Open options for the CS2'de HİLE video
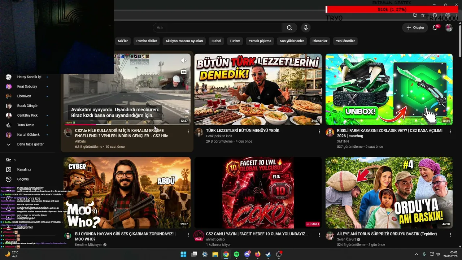Screen dimensions: 462x260 pos(188,132)
